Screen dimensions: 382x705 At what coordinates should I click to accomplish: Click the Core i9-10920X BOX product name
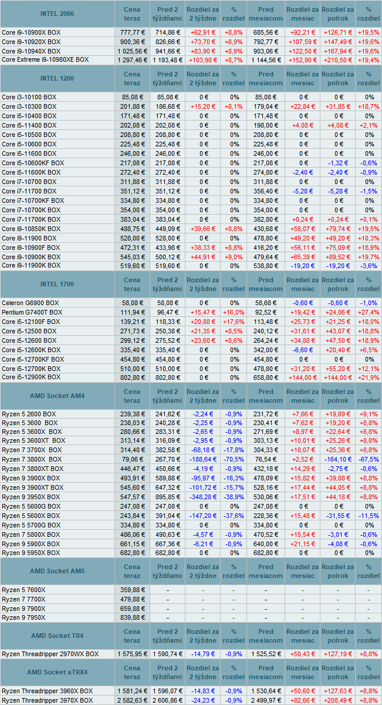click(x=31, y=42)
